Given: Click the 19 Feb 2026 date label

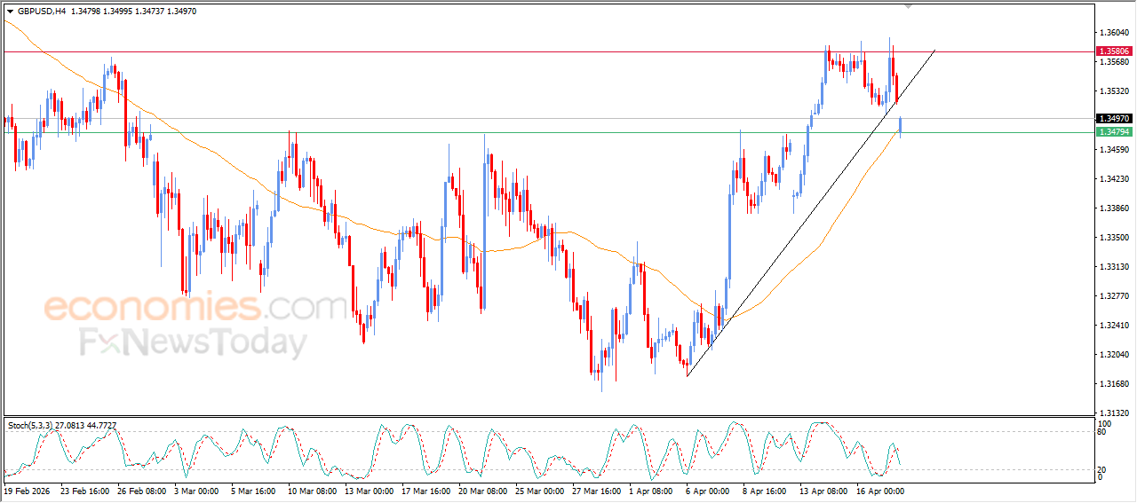Looking at the screenshot, I should click(x=28, y=491).
